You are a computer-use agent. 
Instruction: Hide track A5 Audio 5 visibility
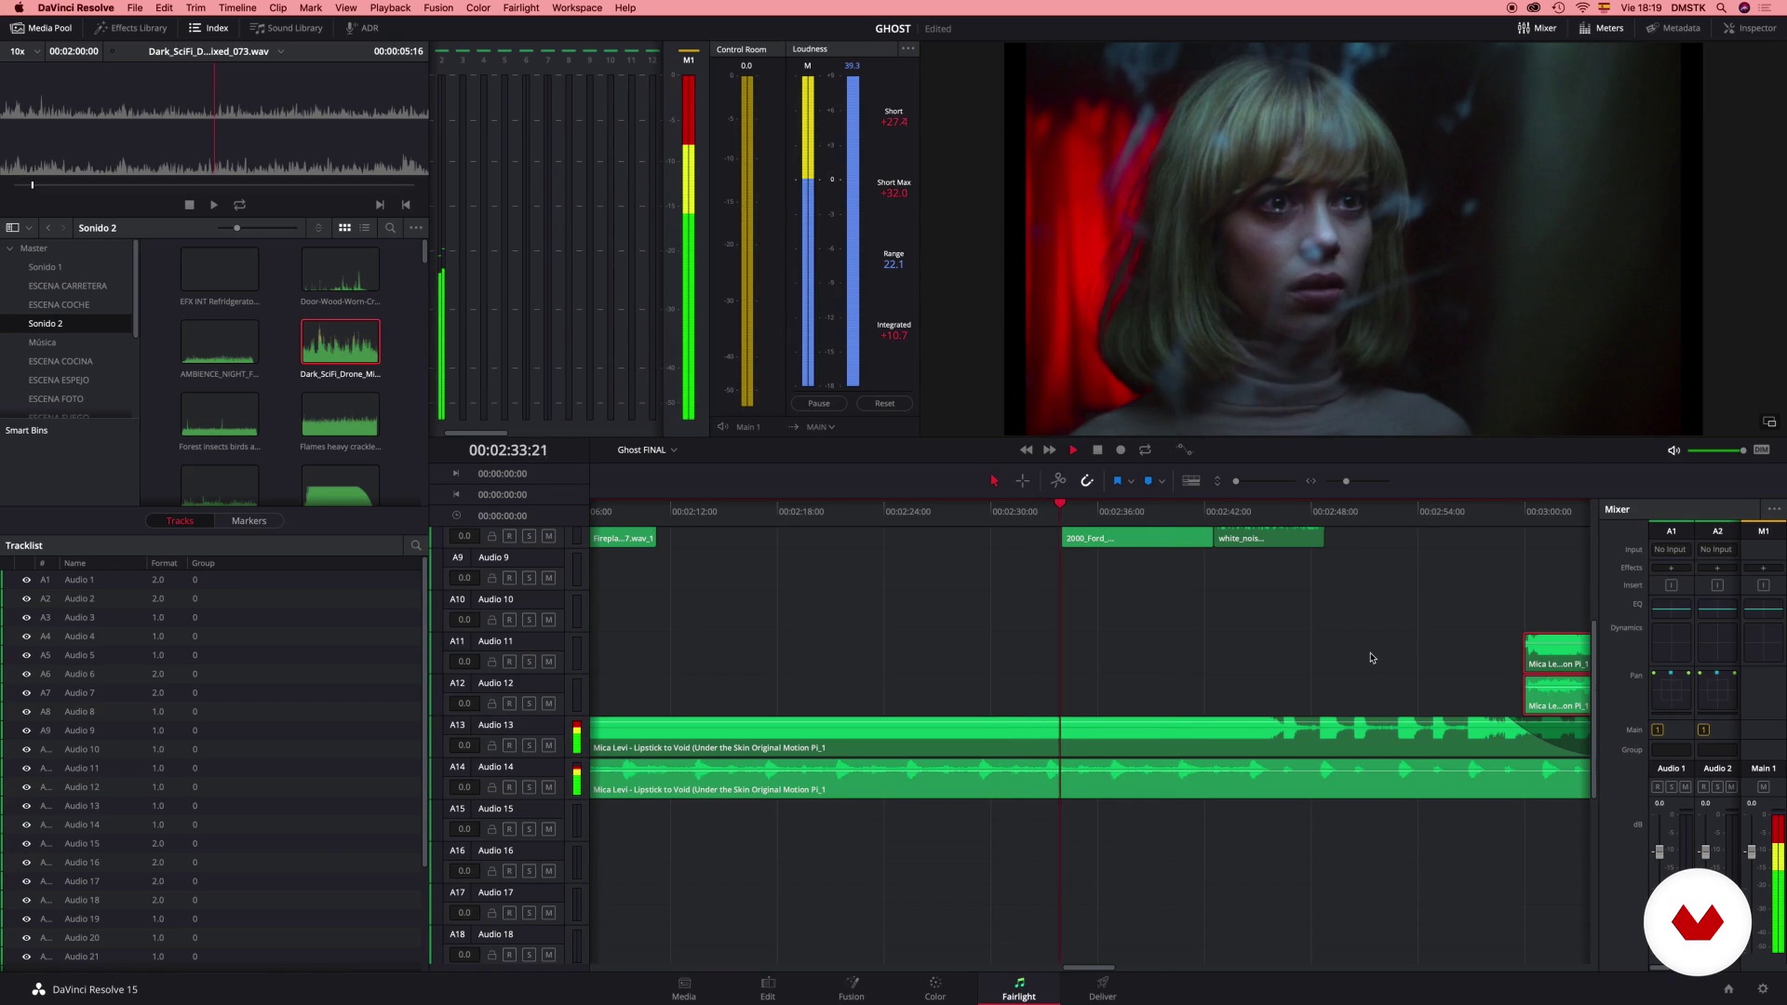tap(26, 655)
